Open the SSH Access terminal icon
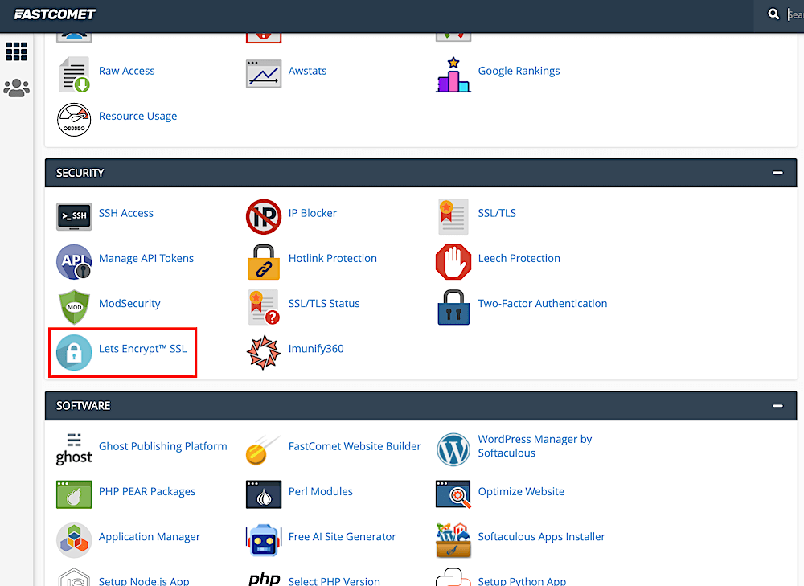804x586 pixels. (74, 216)
